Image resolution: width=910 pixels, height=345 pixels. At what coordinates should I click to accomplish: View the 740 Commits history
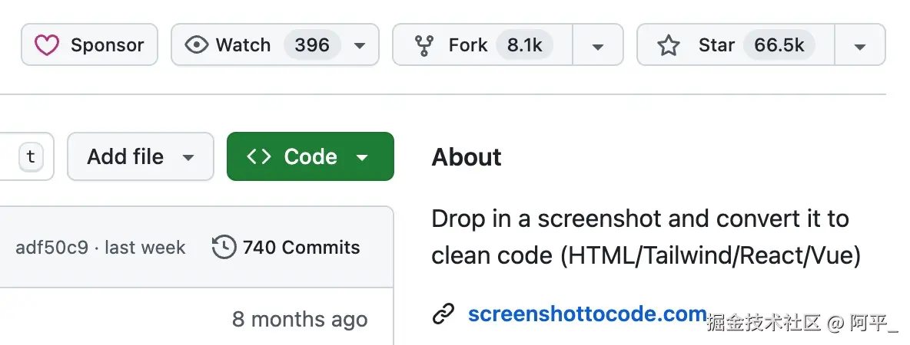(x=301, y=248)
